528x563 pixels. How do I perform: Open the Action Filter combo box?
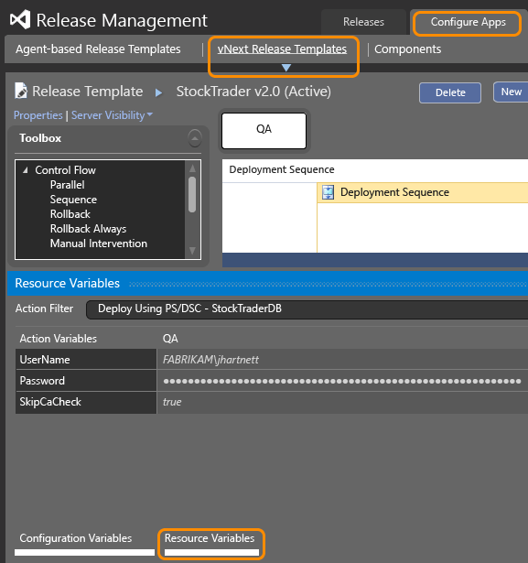(307, 309)
